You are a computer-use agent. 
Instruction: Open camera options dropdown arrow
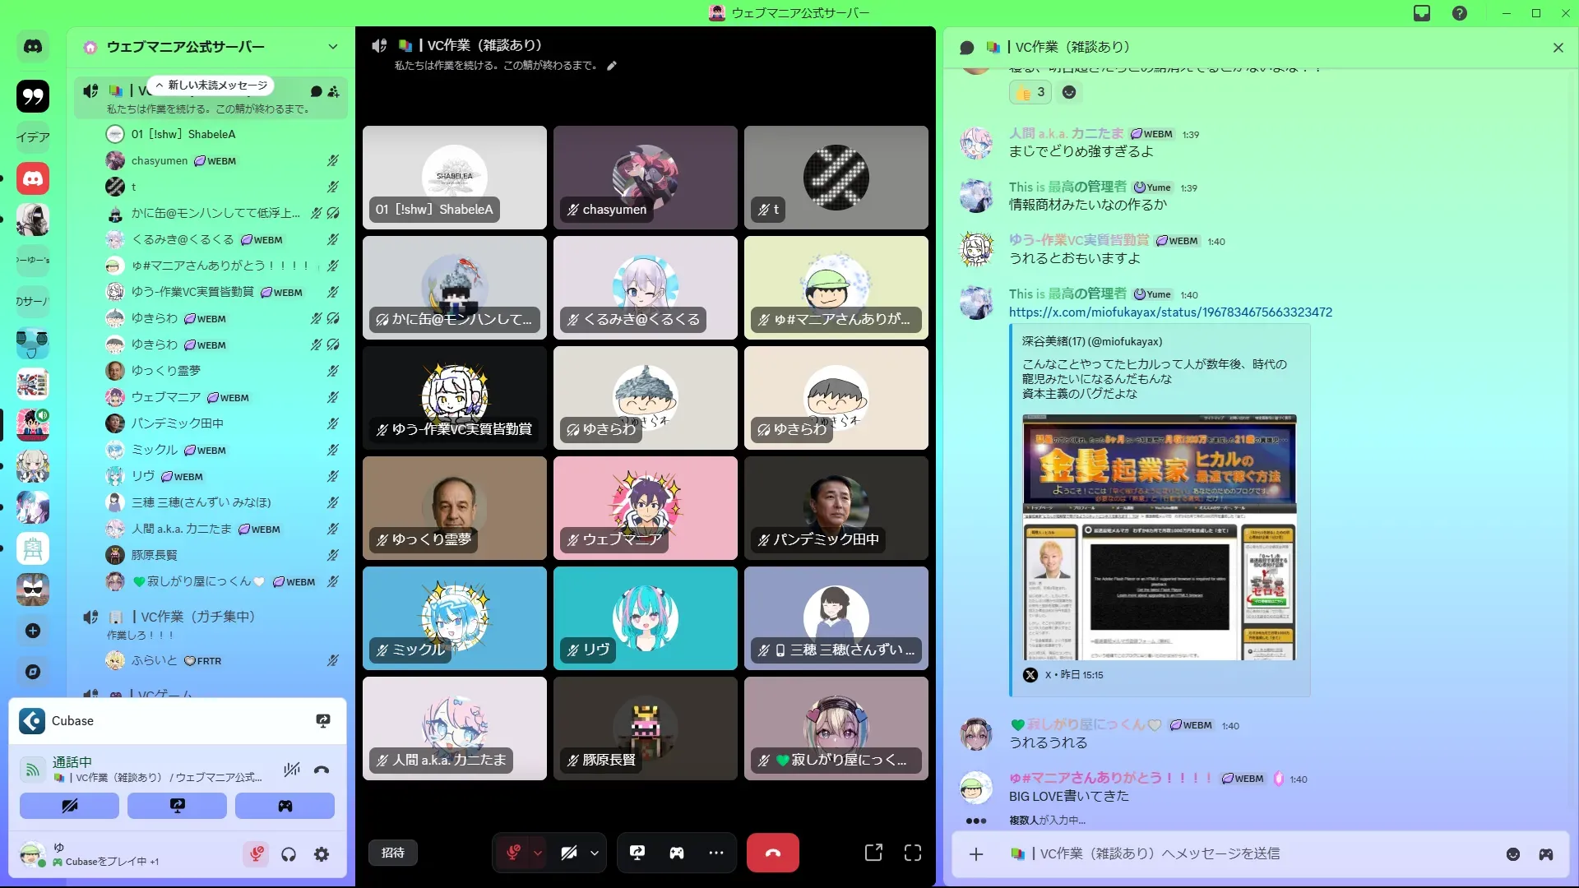tap(595, 853)
